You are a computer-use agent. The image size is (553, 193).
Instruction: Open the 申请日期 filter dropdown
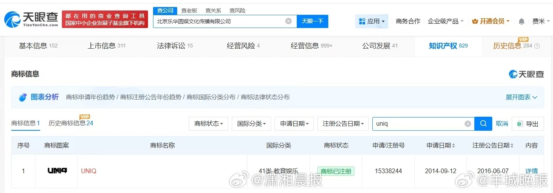[x=294, y=124]
